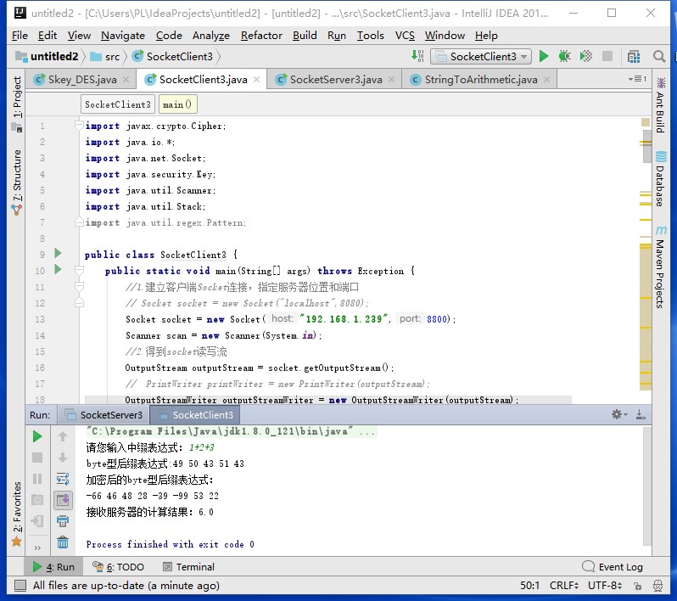Viewport: 677px width, 601px height.
Task: Change UTF-8 file encoding in status bar
Action: click(x=604, y=586)
